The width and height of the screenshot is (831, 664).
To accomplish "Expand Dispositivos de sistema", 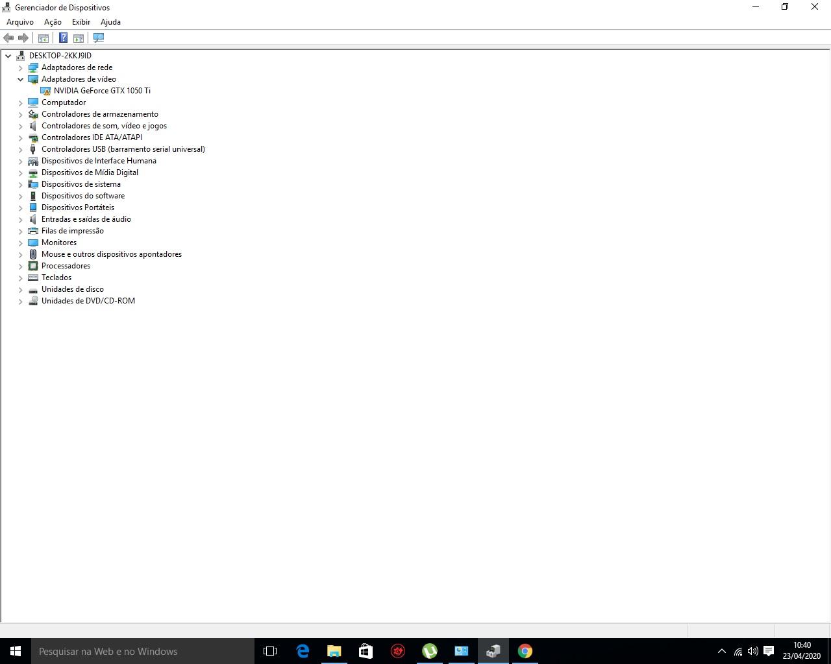I will click(x=20, y=184).
